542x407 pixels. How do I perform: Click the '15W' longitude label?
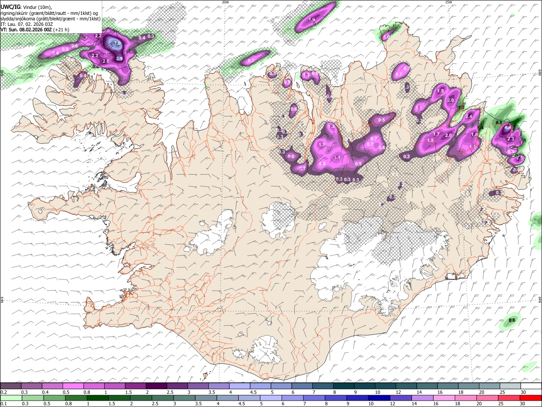click(448, 2)
